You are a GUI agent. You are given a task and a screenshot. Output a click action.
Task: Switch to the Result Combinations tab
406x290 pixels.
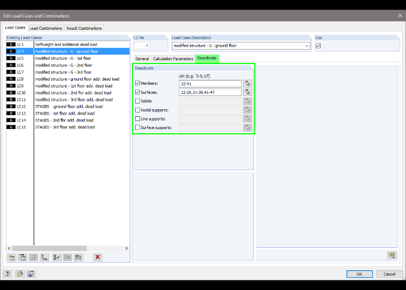pos(84,28)
